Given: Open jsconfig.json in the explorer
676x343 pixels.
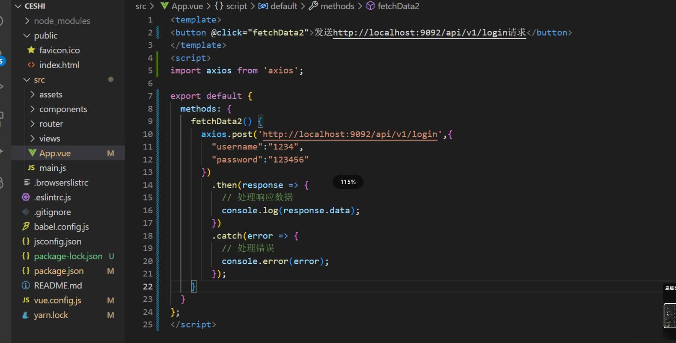Looking at the screenshot, I should coord(58,242).
